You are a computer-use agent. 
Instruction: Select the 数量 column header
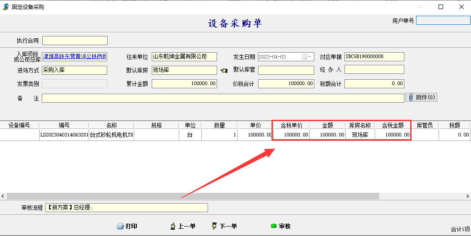219,125
